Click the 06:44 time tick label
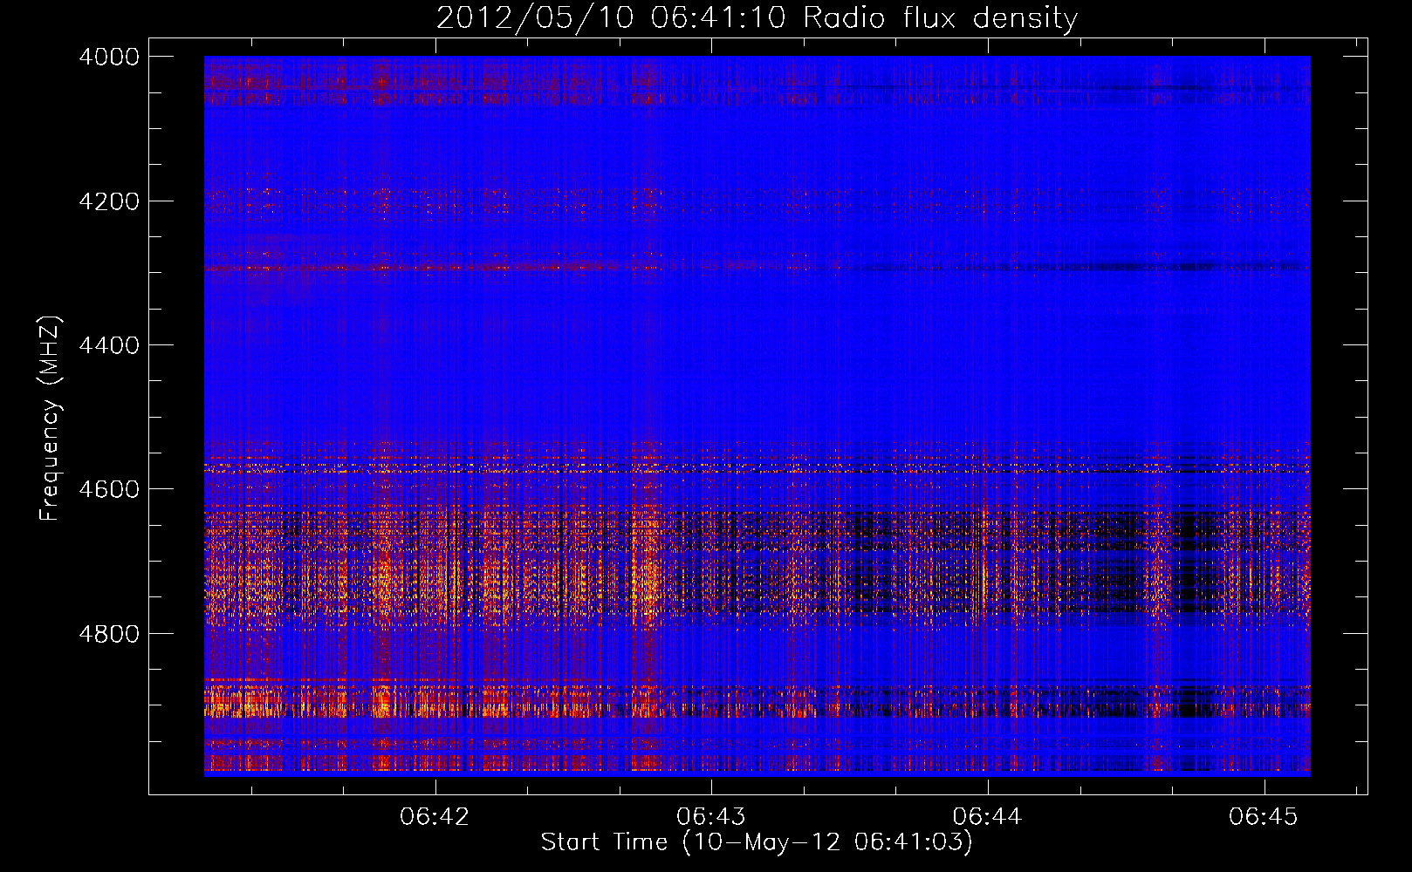The height and width of the screenshot is (872, 1412). 987,817
